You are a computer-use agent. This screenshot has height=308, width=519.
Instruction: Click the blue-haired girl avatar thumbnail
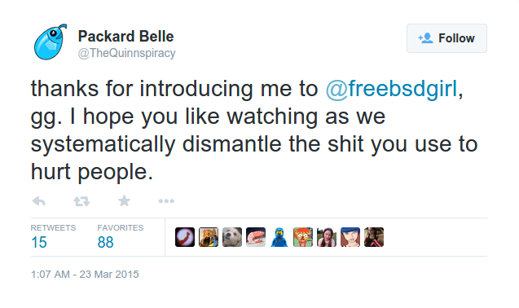tap(350, 237)
